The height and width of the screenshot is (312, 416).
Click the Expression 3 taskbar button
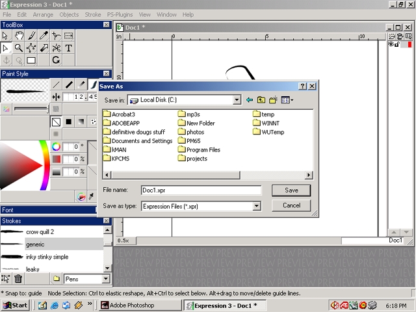point(225,305)
